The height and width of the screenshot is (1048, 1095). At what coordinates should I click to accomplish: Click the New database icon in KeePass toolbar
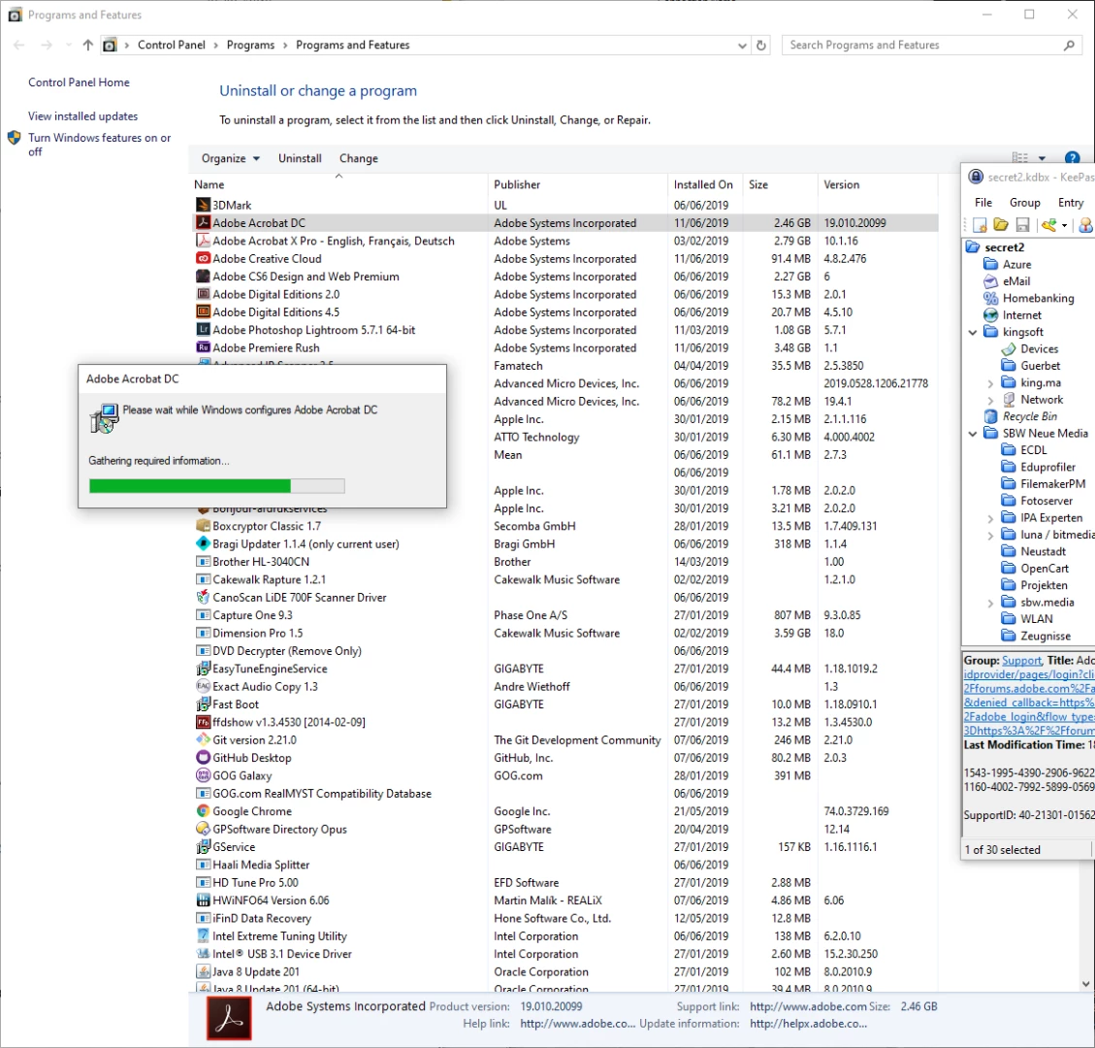click(x=980, y=225)
